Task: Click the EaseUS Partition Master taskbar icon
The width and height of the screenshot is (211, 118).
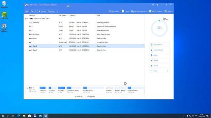Action: (x=46, y=116)
